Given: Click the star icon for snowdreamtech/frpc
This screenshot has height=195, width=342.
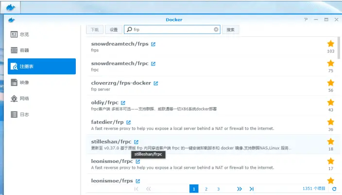Looking at the screenshot, I should click(x=331, y=63).
